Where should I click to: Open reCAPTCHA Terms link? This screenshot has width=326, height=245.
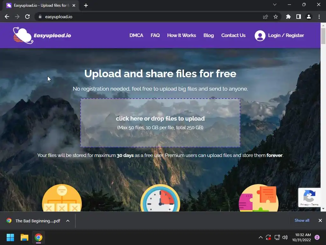click(x=315, y=204)
